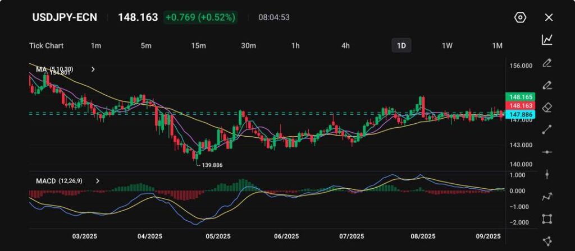Select the 4h timeframe
The height and width of the screenshot is (251, 575).
pyautogui.click(x=345, y=45)
